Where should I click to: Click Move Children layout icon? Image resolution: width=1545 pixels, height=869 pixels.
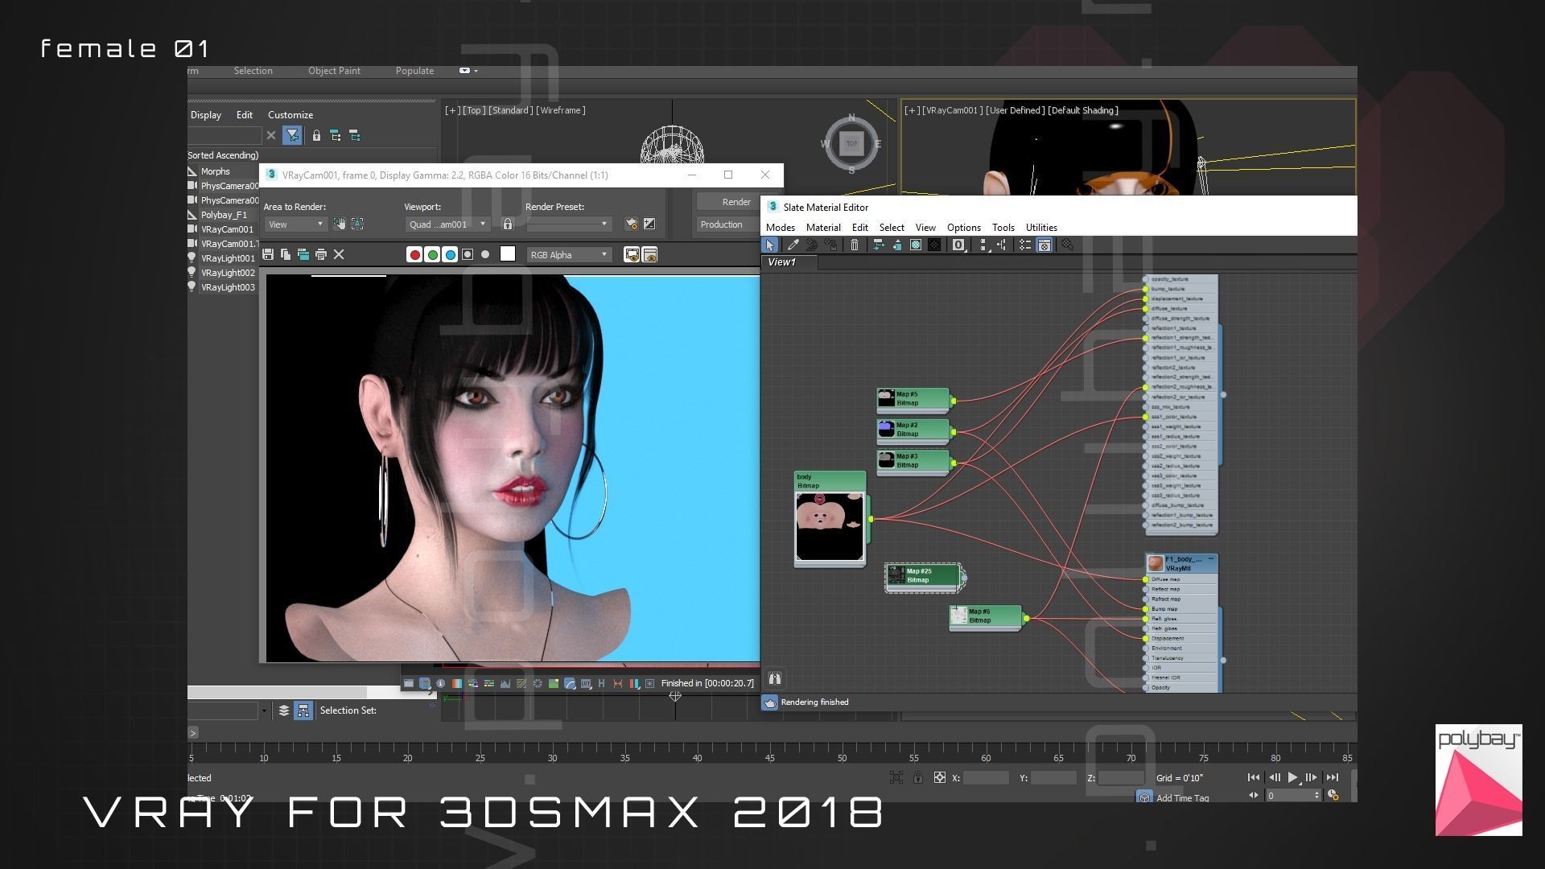878,245
